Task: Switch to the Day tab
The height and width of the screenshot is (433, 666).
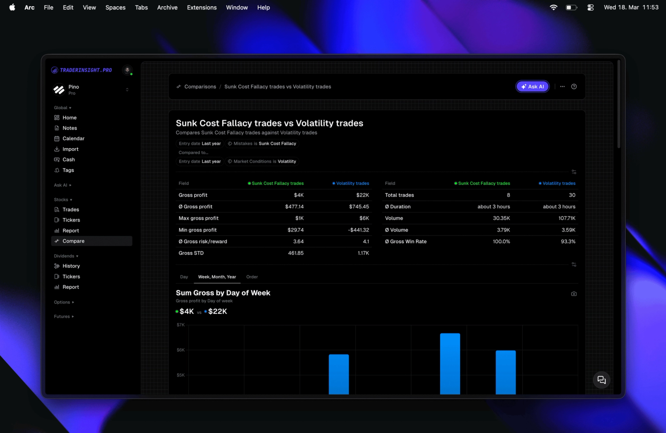Action: point(184,277)
